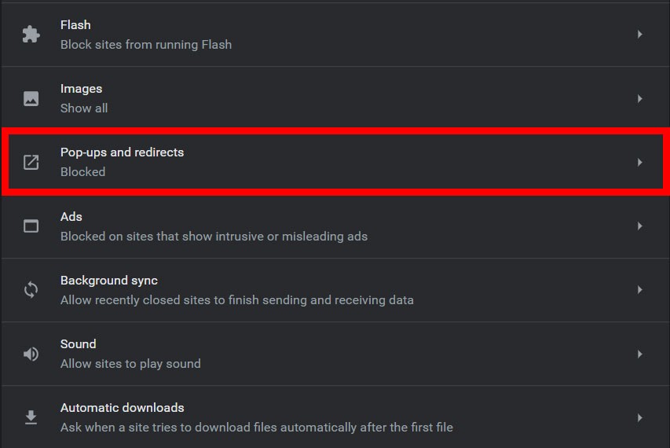Image resolution: width=670 pixels, height=448 pixels.
Task: Click the Automatic downloads arrow icon
Action: [31, 417]
